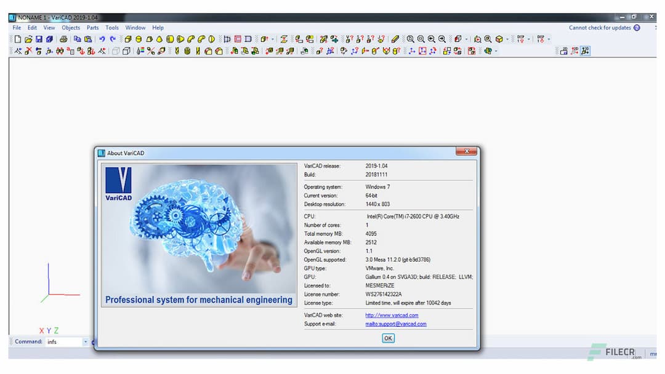665x374 pixels.
Task: Open the Objects menu
Action: pos(71,27)
